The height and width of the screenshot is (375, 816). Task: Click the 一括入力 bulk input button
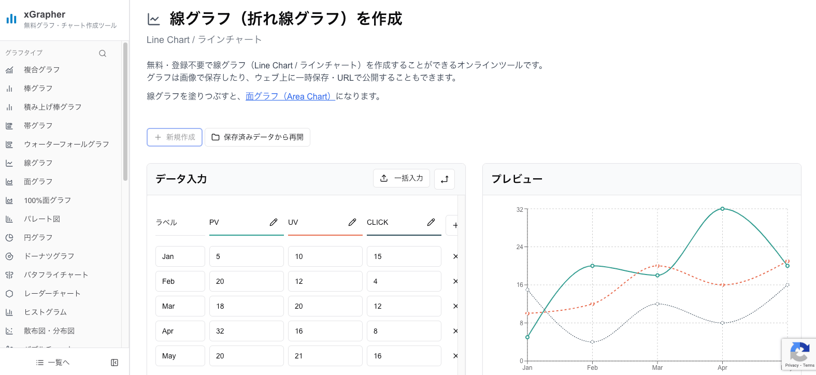(x=402, y=178)
